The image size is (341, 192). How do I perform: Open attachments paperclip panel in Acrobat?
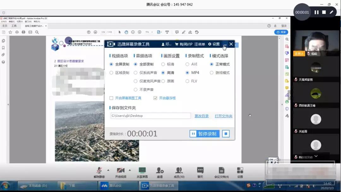coord(3,55)
